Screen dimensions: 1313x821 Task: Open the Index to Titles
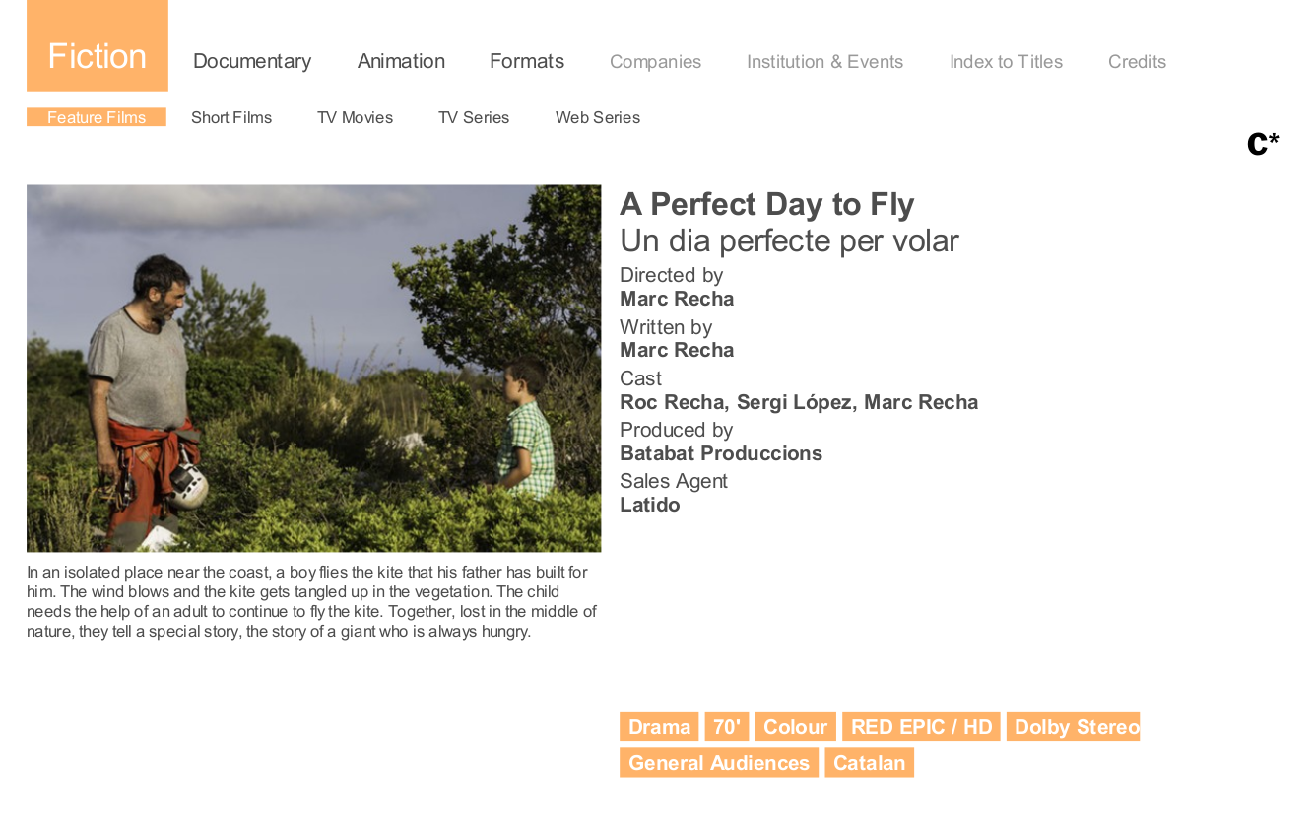point(1006,62)
